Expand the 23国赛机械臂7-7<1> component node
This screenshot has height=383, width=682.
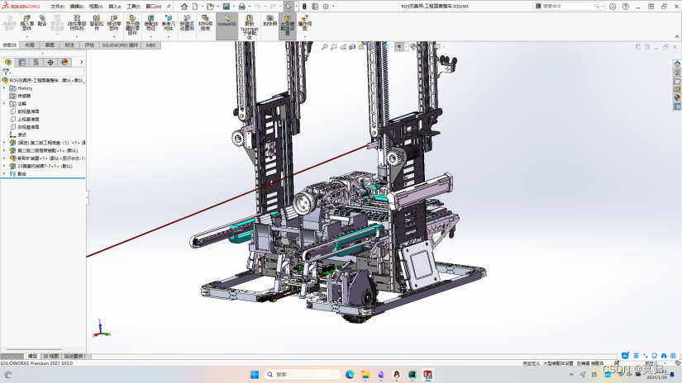pos(4,166)
